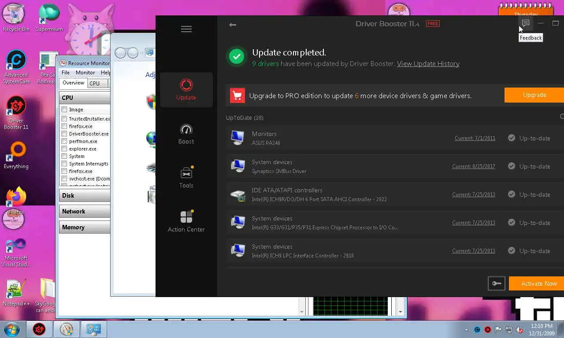Click the FREE badge next to Driver Booster title
Viewport: 564px width, 338px height.
[433, 24]
